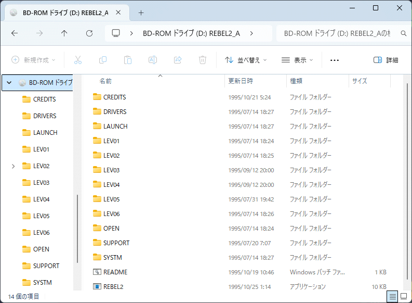Select LEV01 folder name in file list

(x=111, y=141)
